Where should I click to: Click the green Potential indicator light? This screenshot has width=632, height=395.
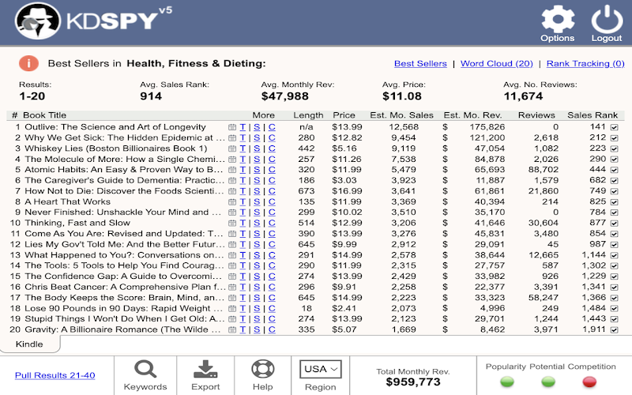pos(548,382)
